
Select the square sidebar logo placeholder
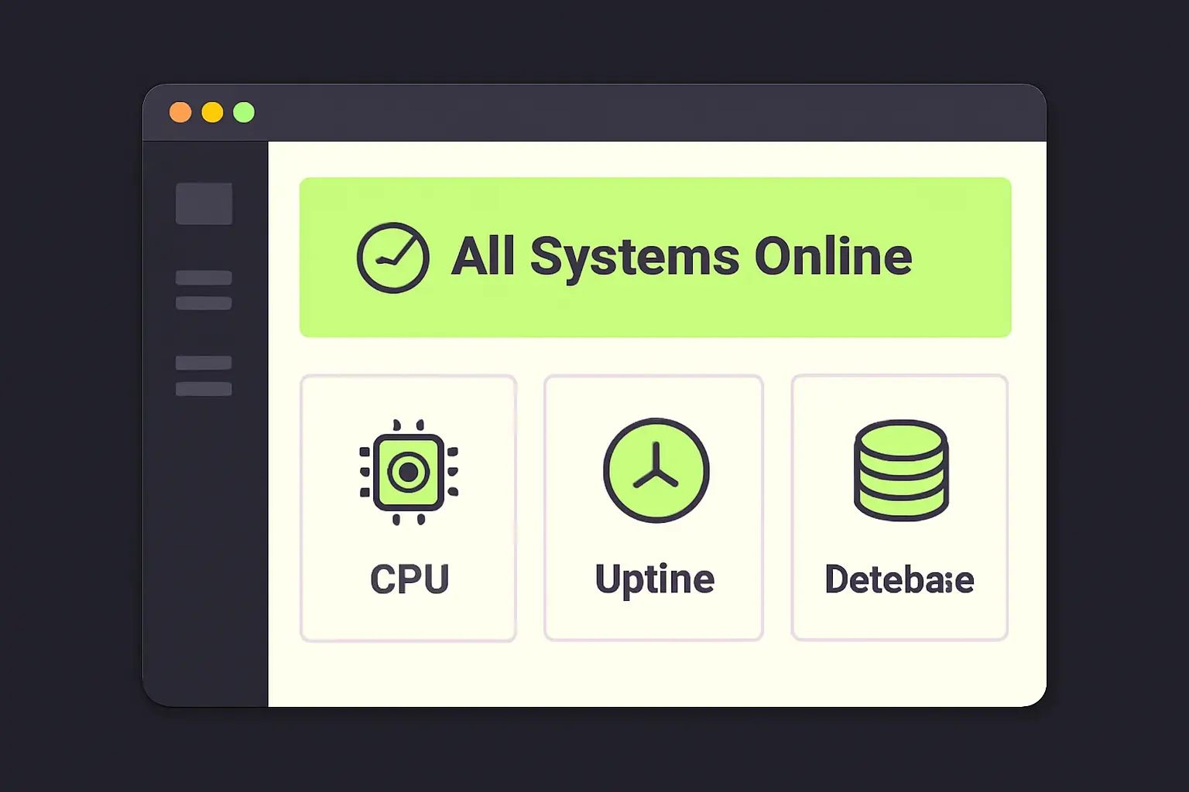click(204, 203)
